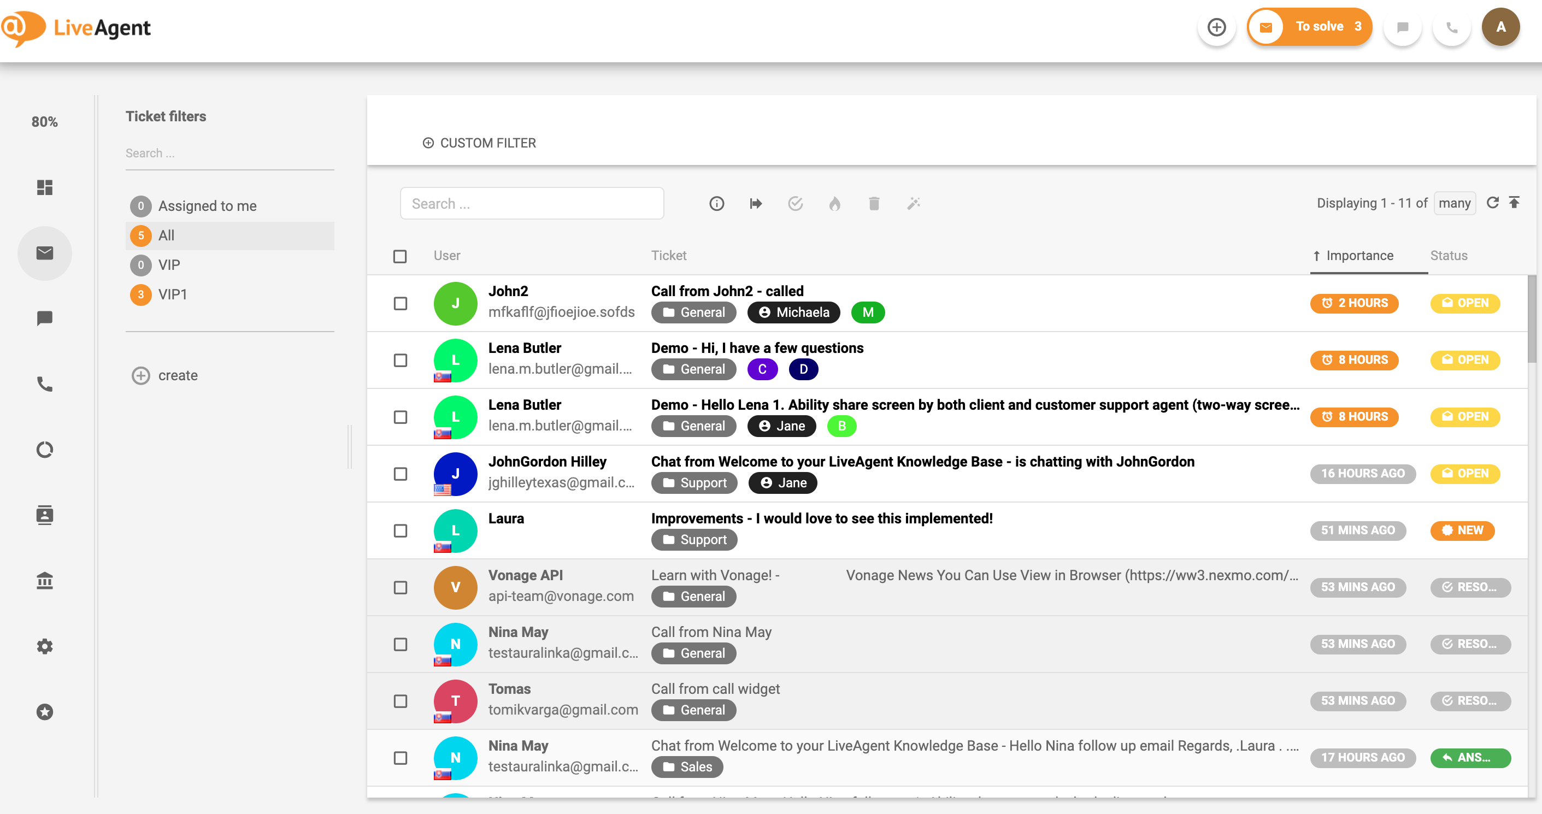1542x814 pixels.
Task: Mark tickets as spam with flame icon
Action: click(x=835, y=203)
